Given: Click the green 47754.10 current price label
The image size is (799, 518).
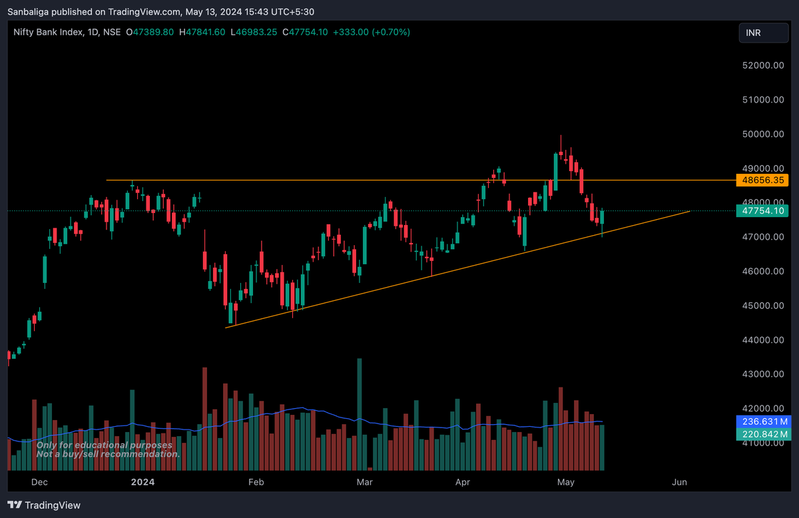Looking at the screenshot, I should click(x=762, y=210).
